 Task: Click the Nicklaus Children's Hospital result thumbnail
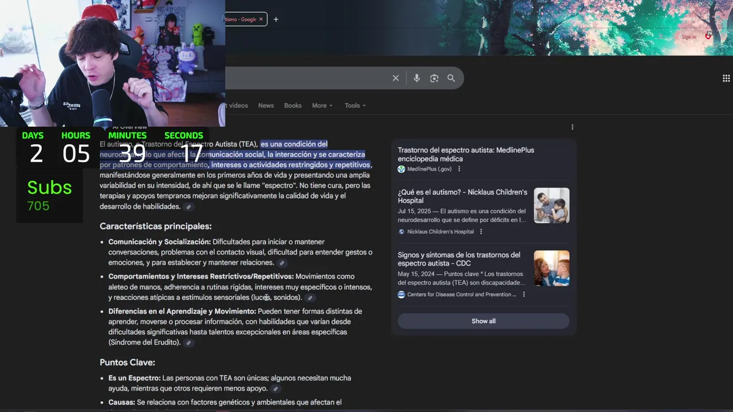(x=551, y=205)
